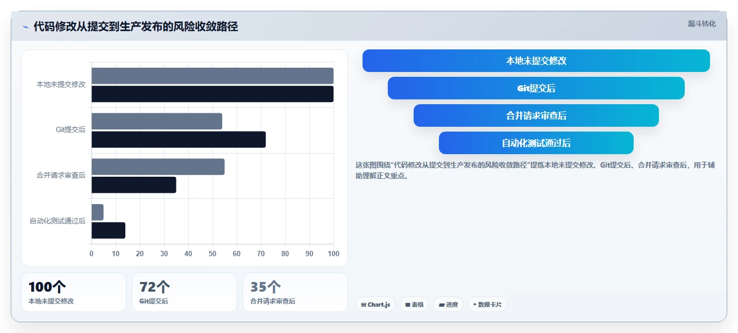Click the x-axis tick value 50
Screen dimensions: 738x333
[212, 254]
